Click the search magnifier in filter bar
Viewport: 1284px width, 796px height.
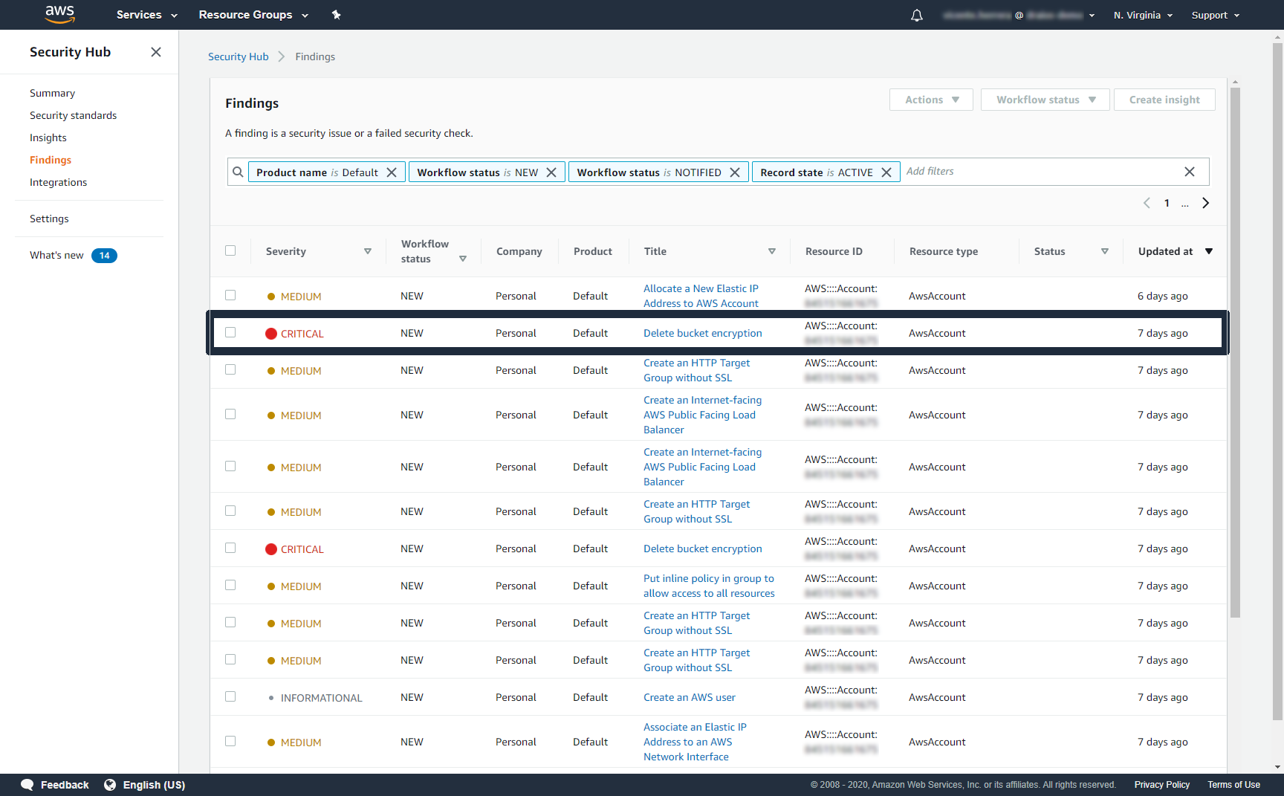pyautogui.click(x=238, y=172)
